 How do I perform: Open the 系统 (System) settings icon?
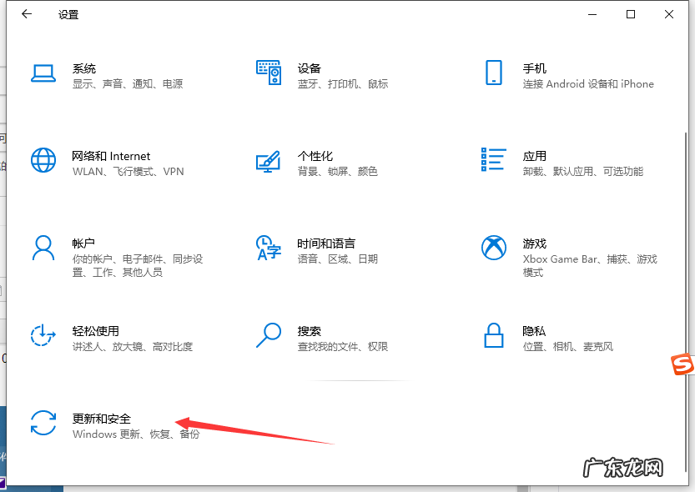pos(43,73)
